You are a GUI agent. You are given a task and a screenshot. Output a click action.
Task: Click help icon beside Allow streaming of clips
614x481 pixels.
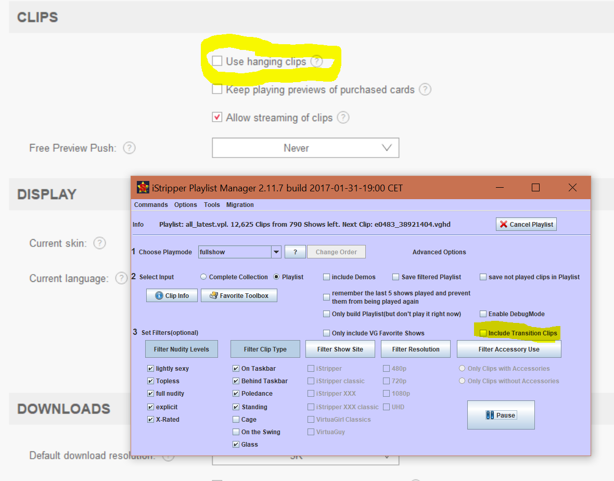tap(343, 118)
